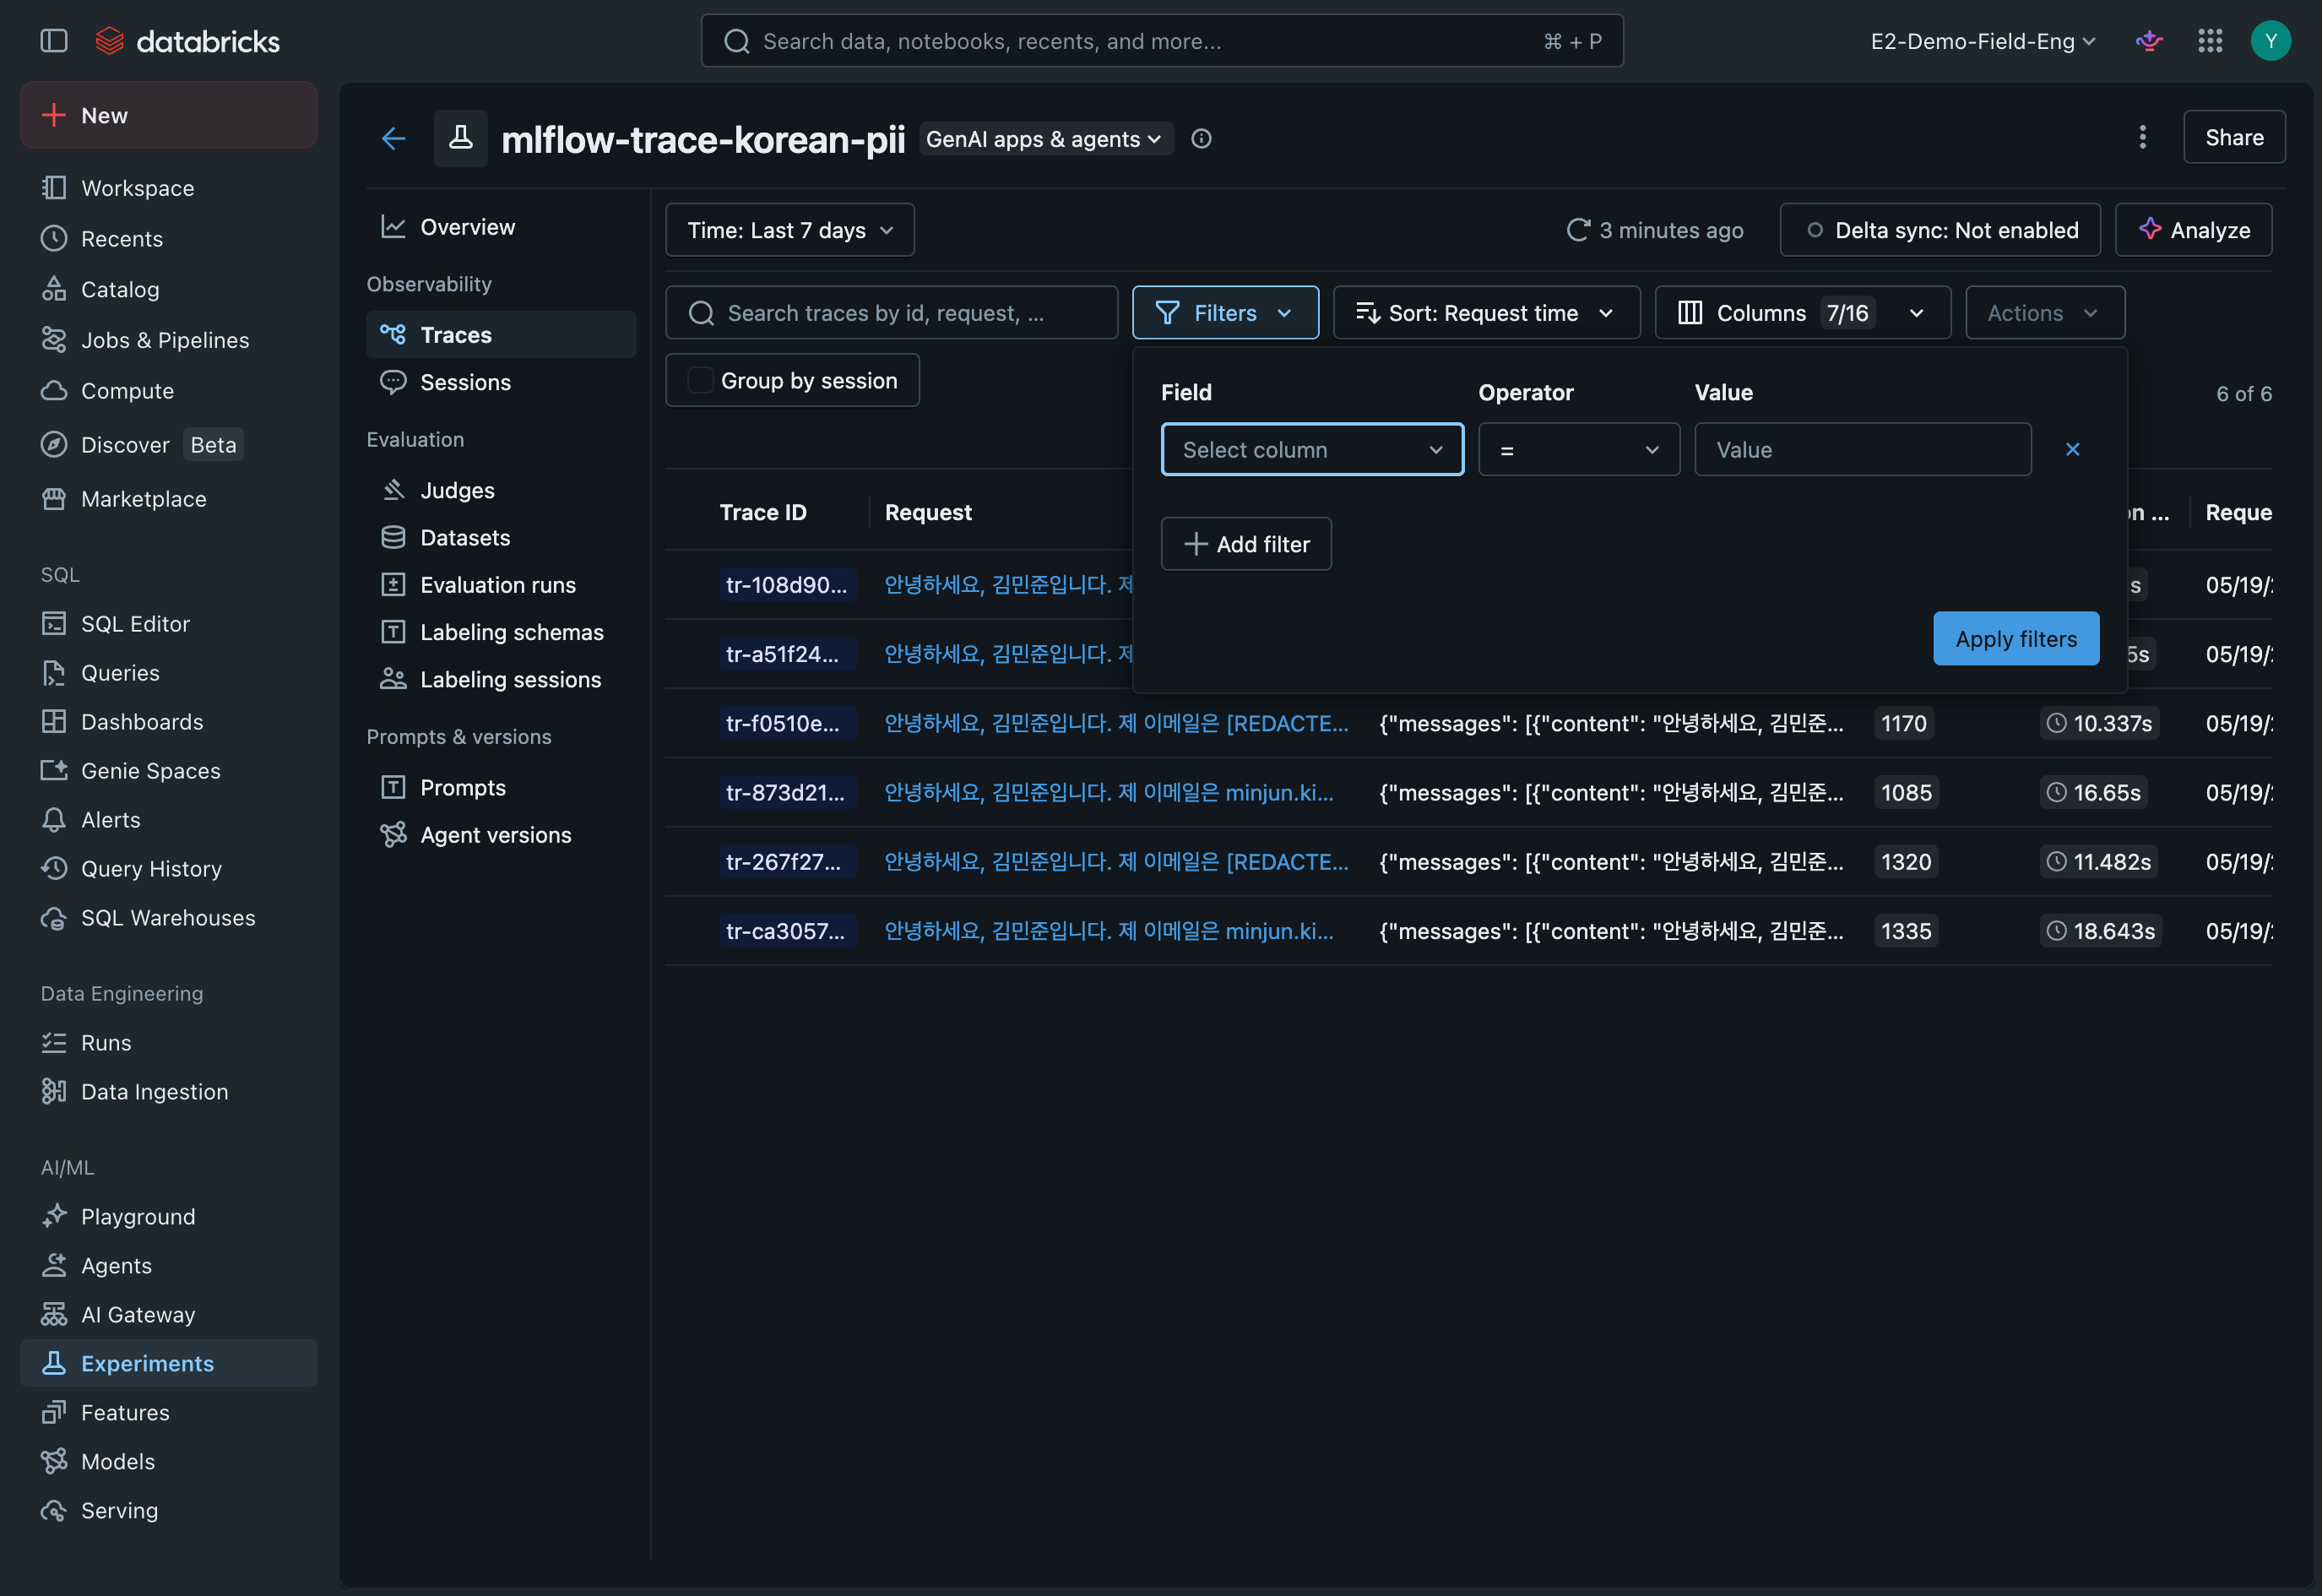Open the Evaluation runs section
The image size is (2322, 1596).
click(x=501, y=584)
